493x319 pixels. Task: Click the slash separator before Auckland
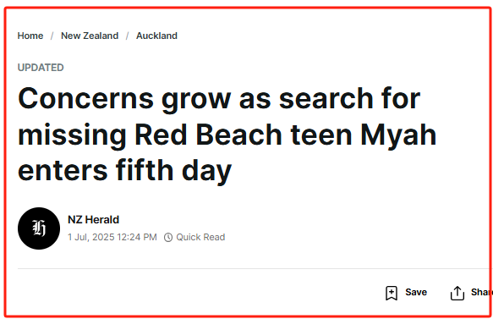[128, 36]
